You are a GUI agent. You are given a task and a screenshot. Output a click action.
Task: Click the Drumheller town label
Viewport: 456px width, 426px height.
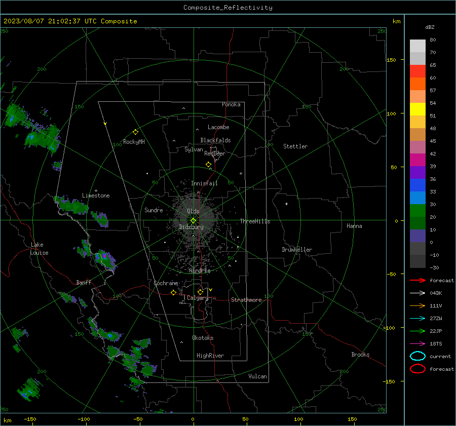tap(297, 250)
